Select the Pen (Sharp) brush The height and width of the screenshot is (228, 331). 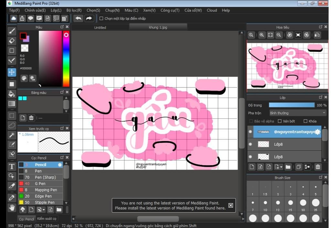[x=40, y=177]
